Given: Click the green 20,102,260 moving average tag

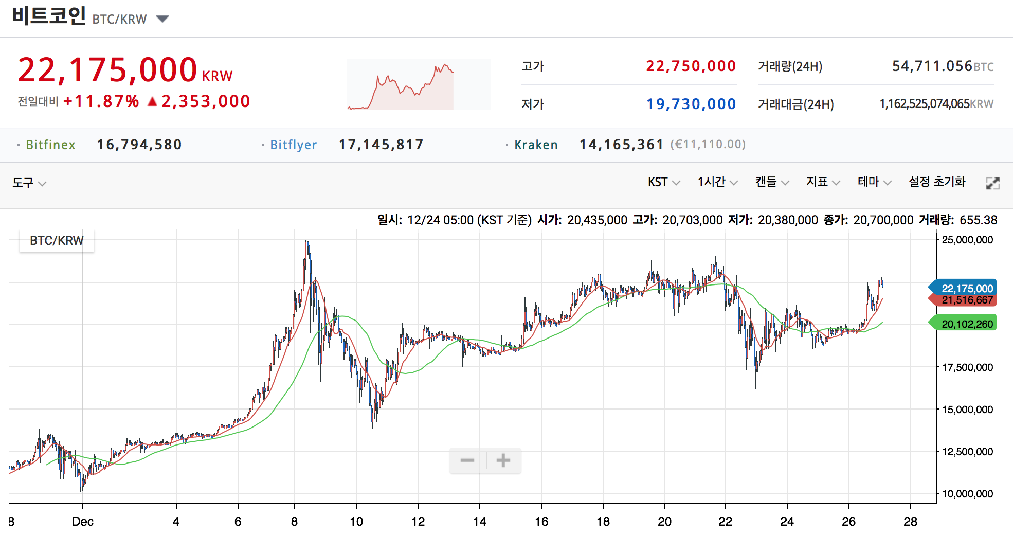Looking at the screenshot, I should pyautogui.click(x=963, y=324).
